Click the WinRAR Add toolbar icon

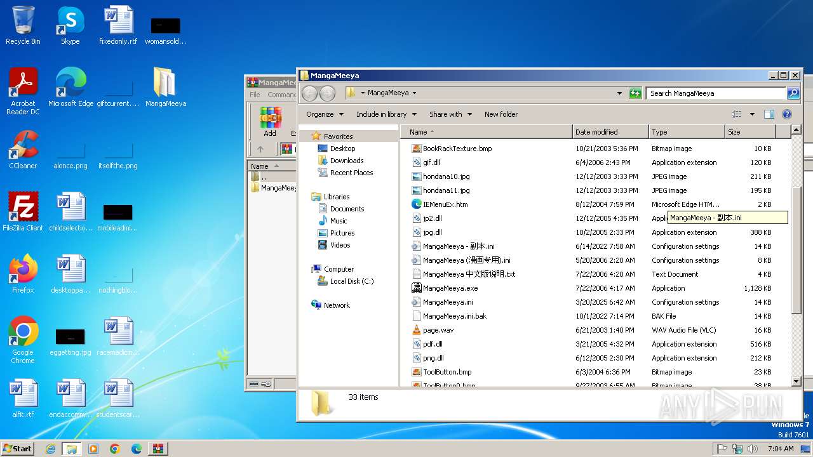tap(270, 121)
